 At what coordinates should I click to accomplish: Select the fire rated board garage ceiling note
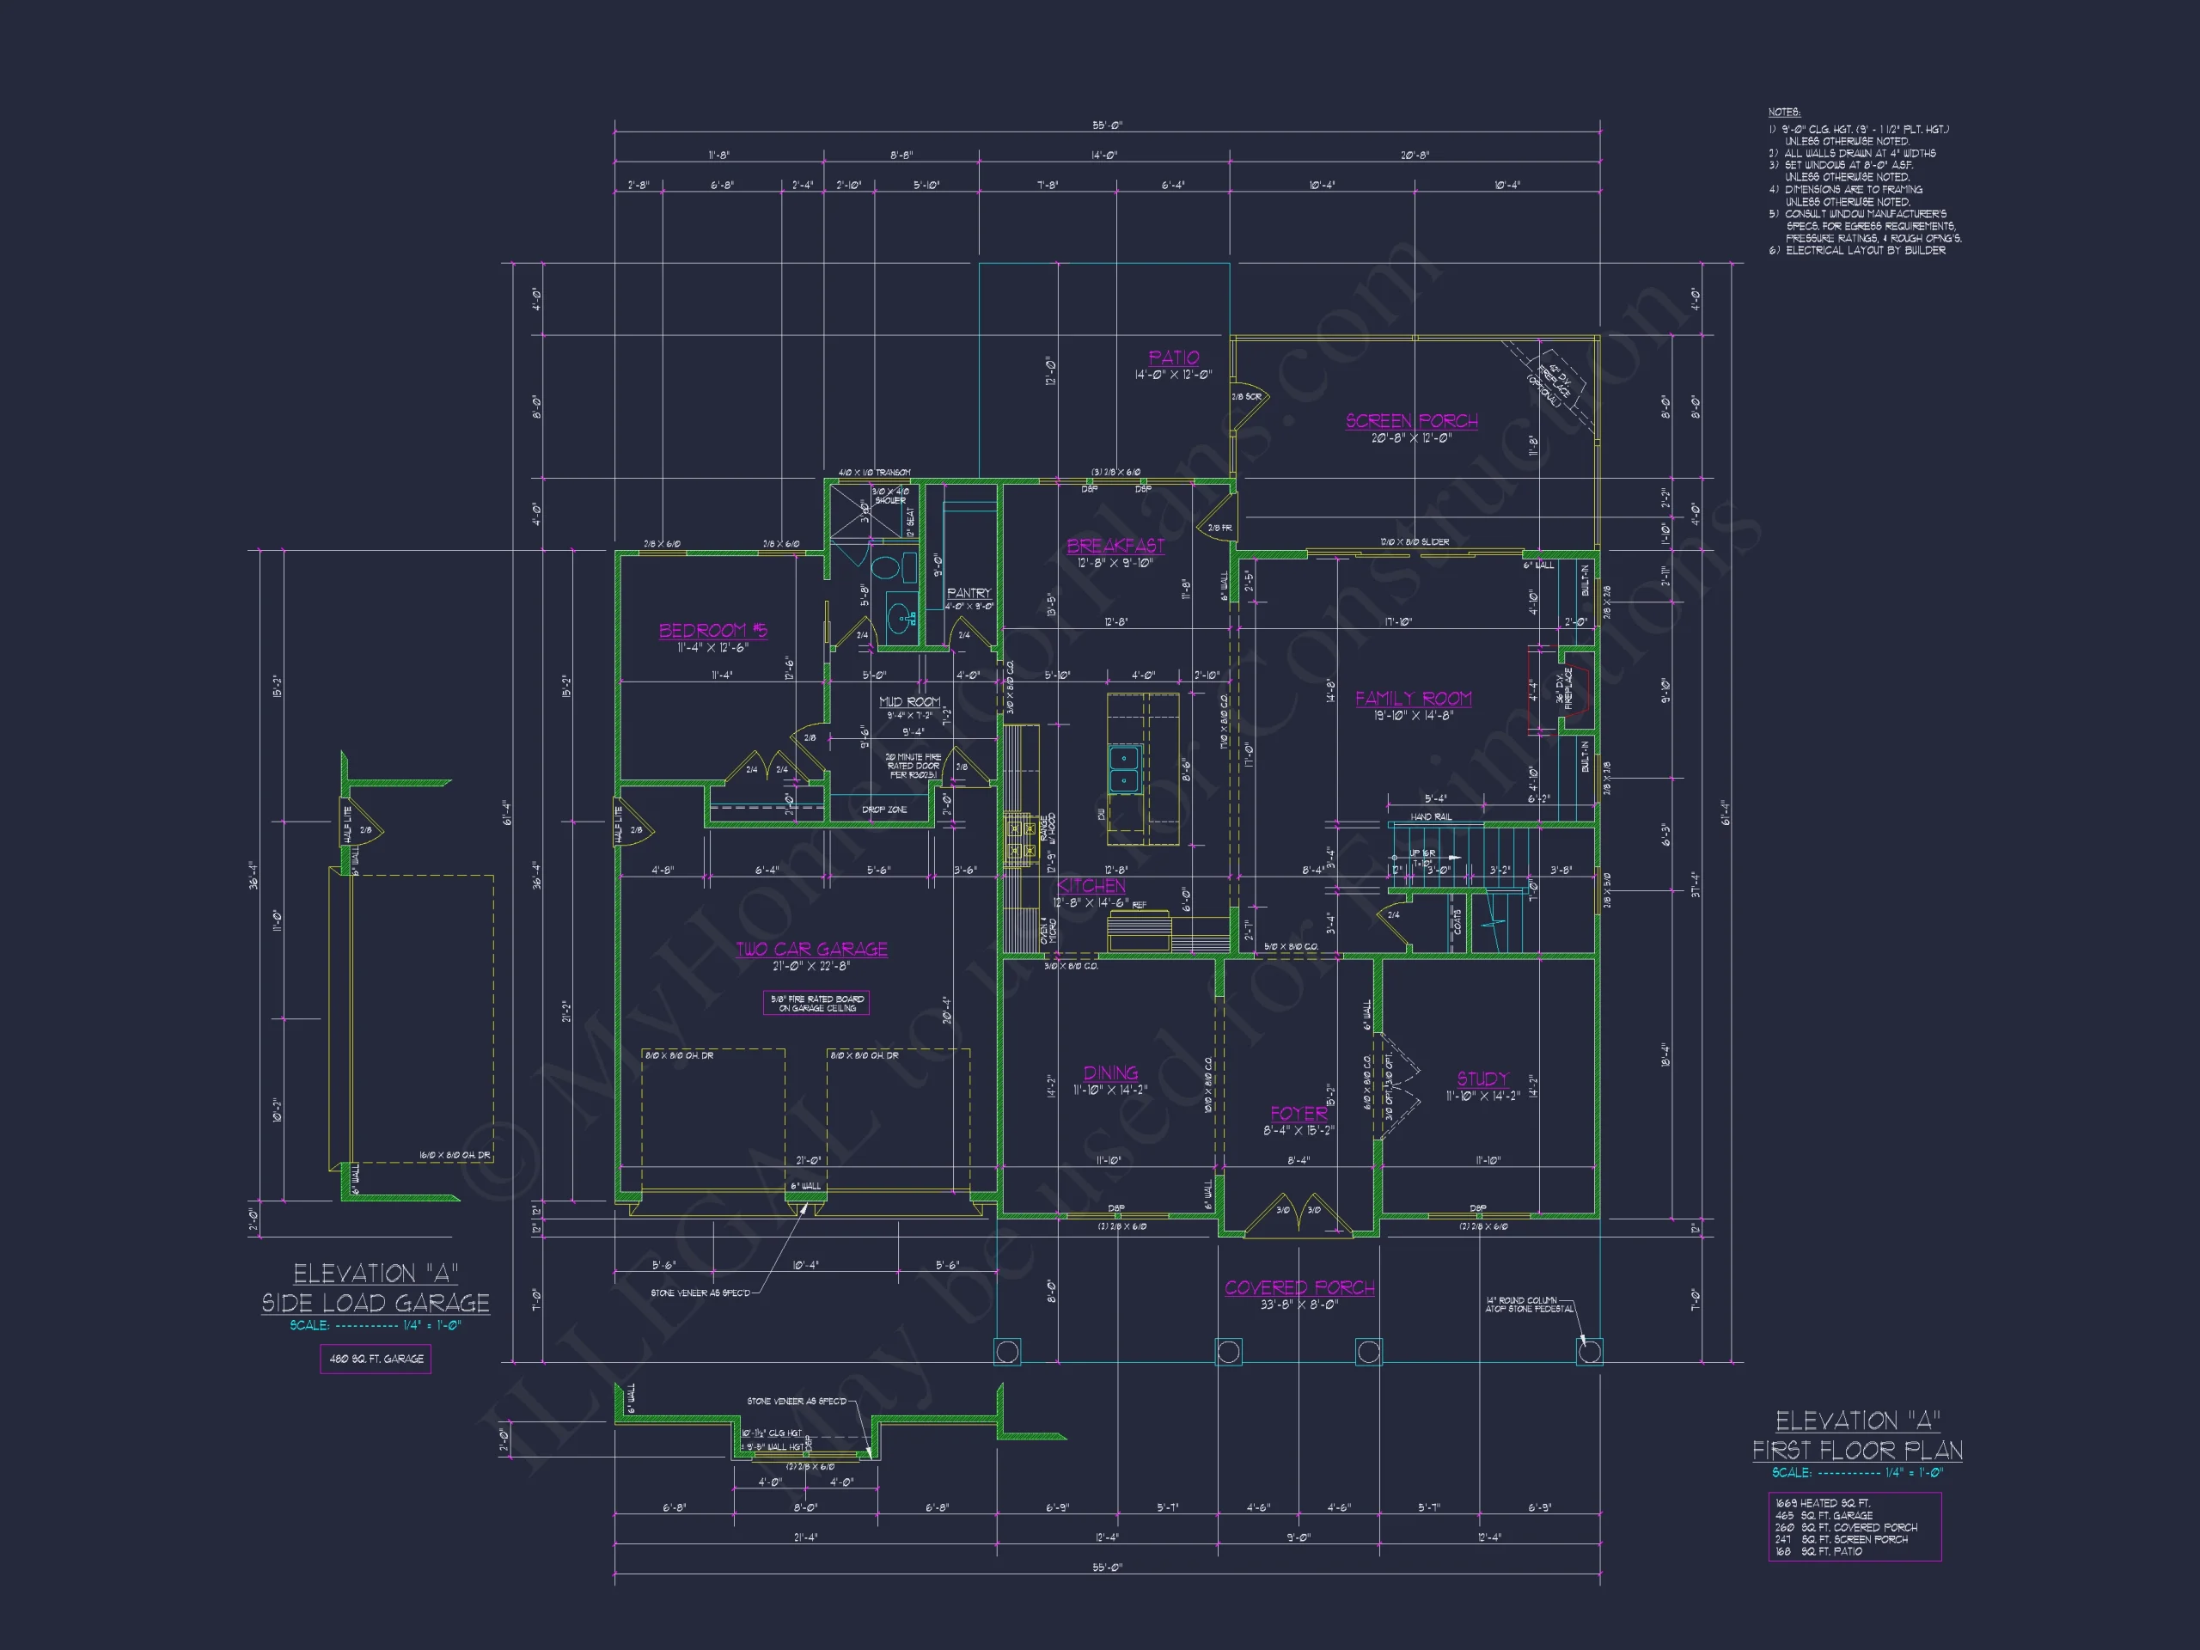tap(816, 1004)
